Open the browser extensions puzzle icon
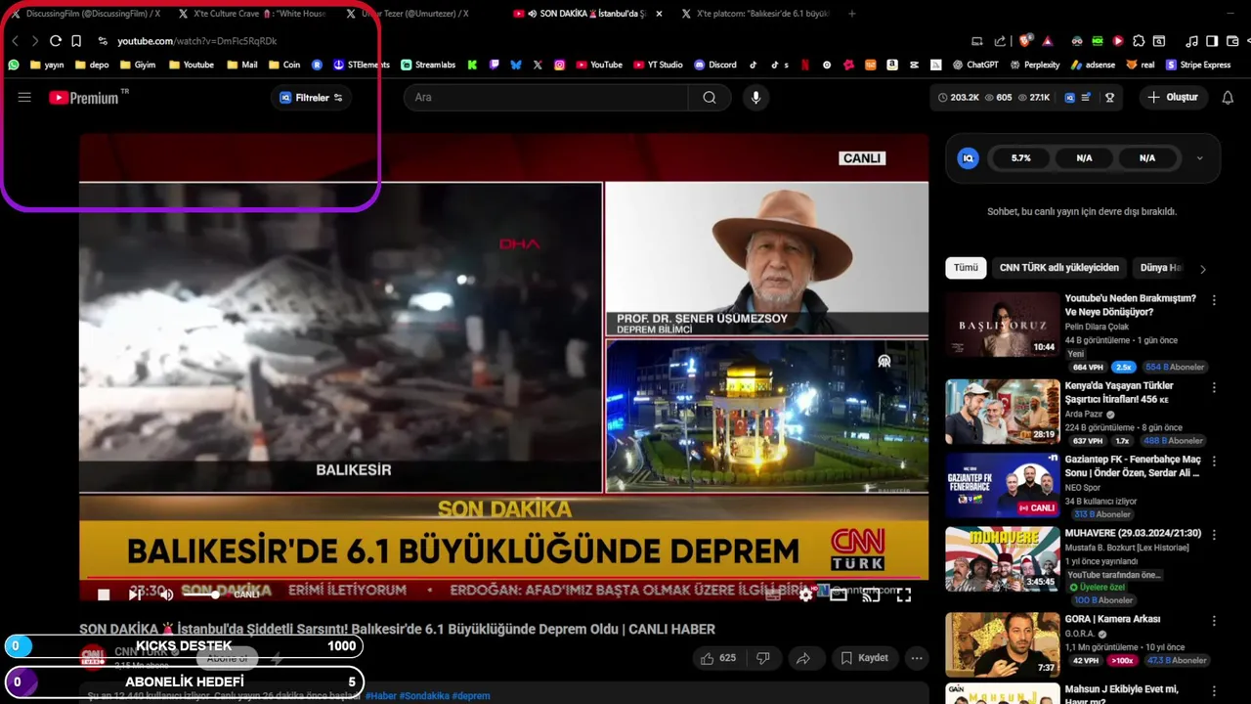The width and height of the screenshot is (1251, 704). pyautogui.click(x=1139, y=41)
